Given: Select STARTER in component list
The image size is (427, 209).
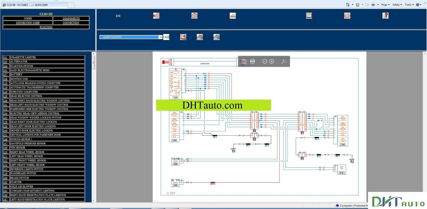Looking at the screenshot, I should pyautogui.click(x=47, y=182).
